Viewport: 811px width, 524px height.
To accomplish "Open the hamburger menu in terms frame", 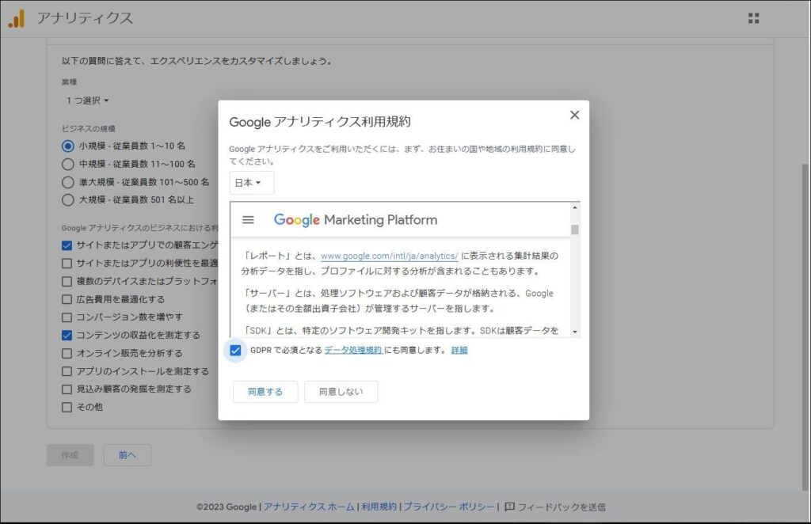I will coord(248,220).
